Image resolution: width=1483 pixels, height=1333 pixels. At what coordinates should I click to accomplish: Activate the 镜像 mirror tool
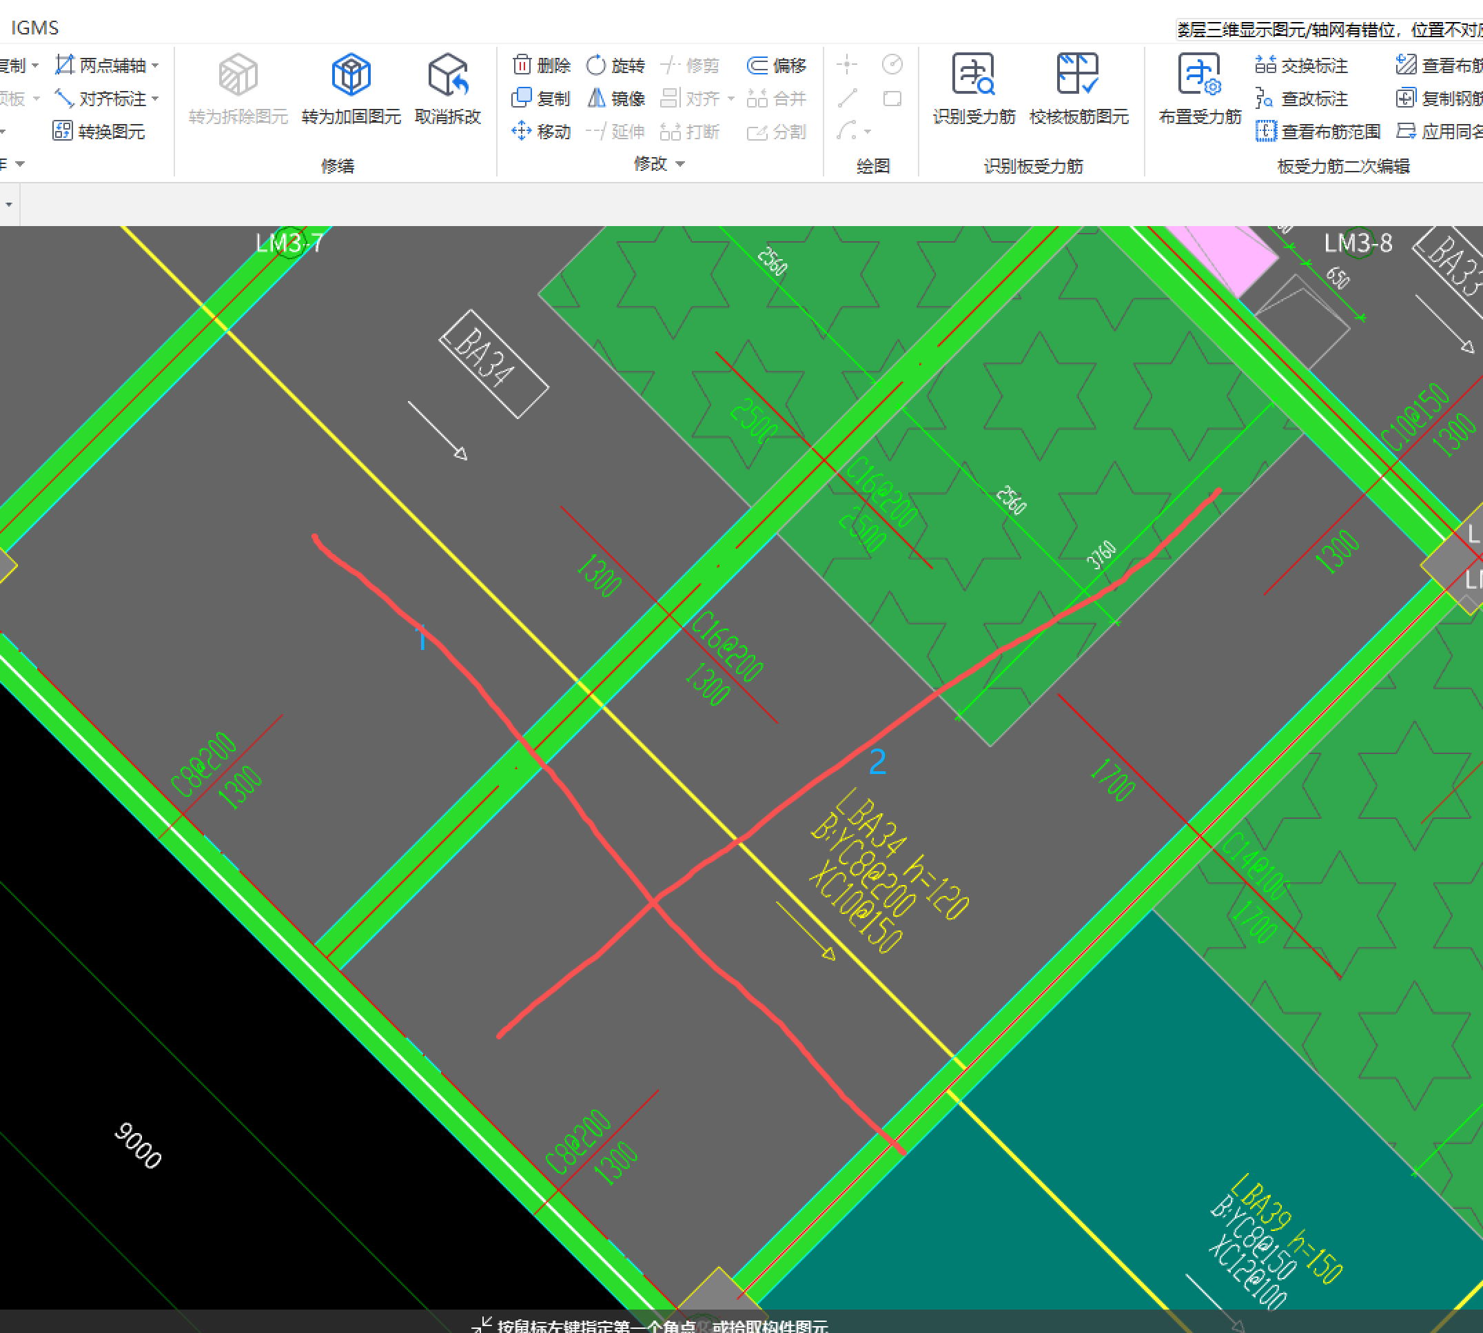616,98
